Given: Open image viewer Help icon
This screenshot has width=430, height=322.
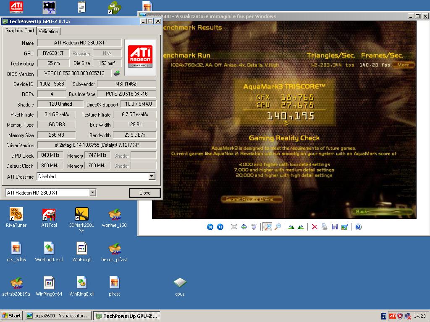Looking at the screenshot, I should (358, 227).
